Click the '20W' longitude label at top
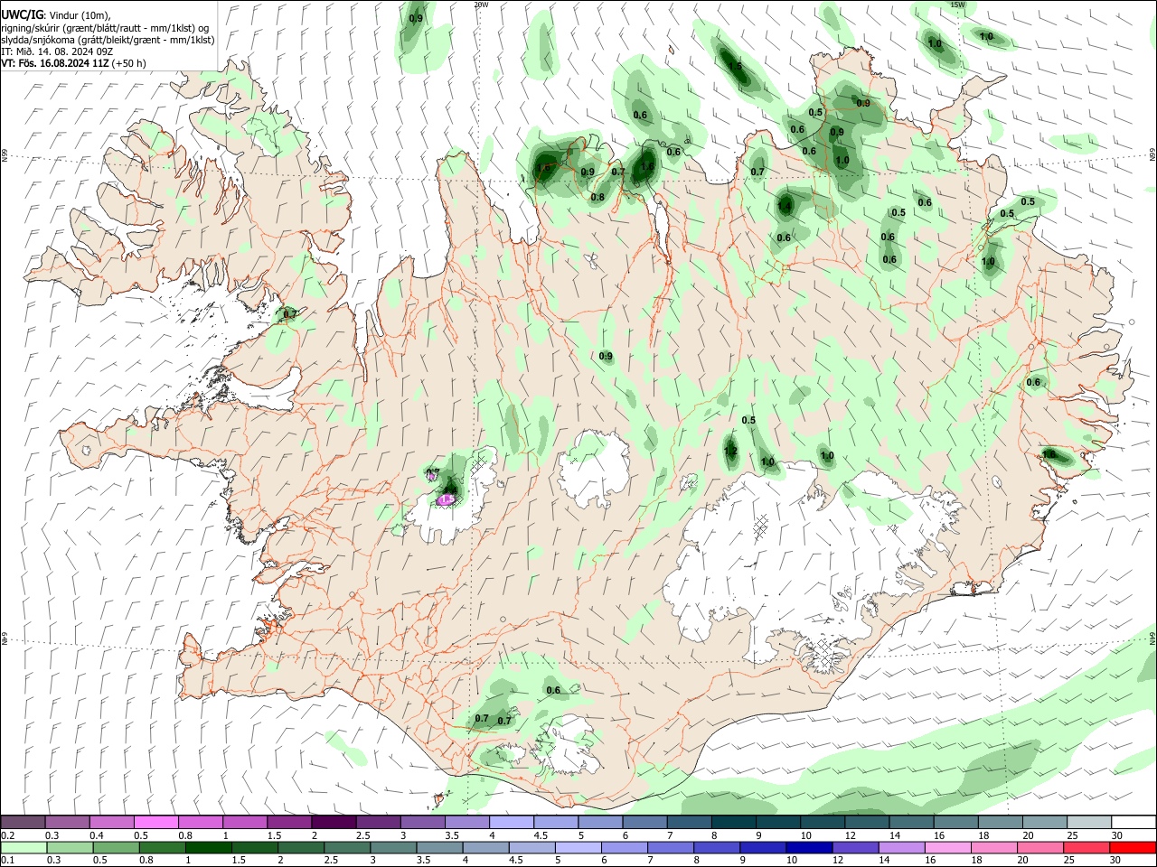This screenshot has height=867, width=1157. (x=481, y=5)
